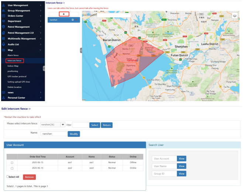
Task: Click the Audio List bell icon
Action: tap(4, 44)
